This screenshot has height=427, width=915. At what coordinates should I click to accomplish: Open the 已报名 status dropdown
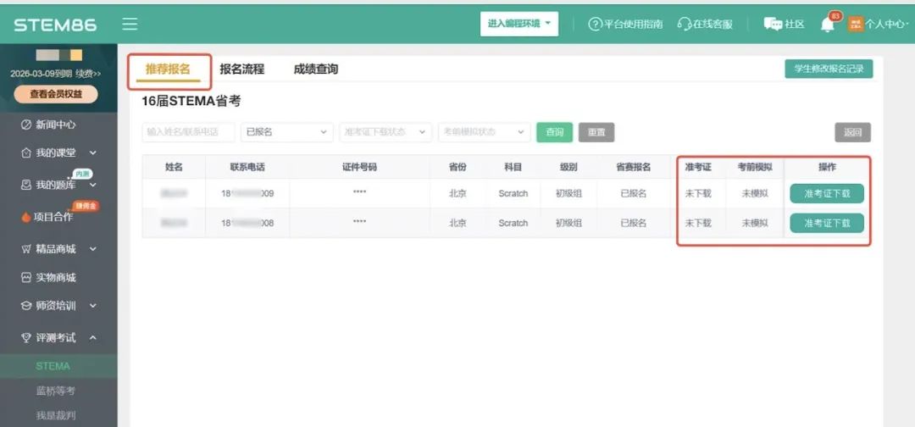286,132
